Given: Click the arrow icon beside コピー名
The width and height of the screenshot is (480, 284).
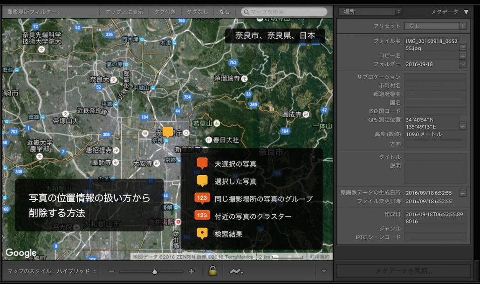Looking at the screenshot, I should click(463, 56).
